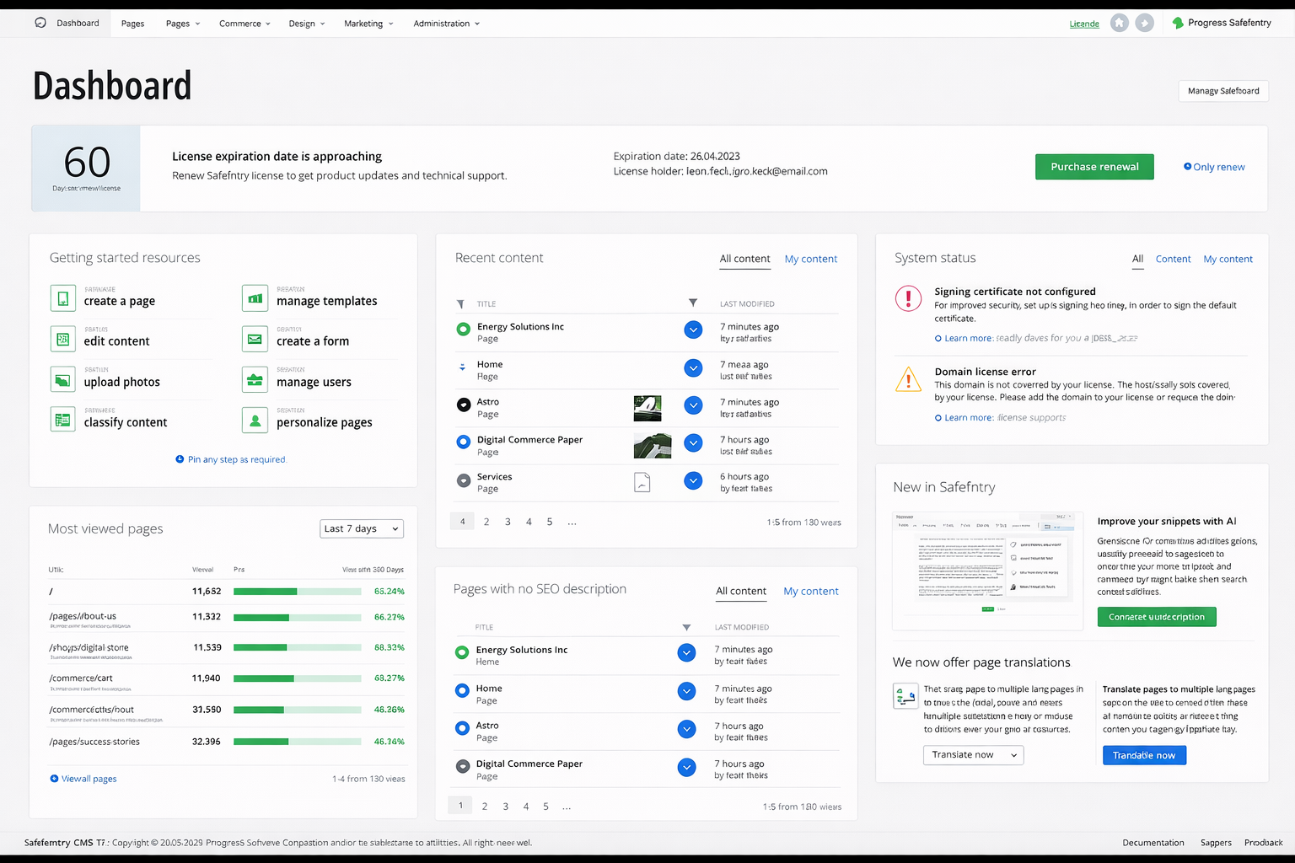Expand actions for Energy Solutions Inc page
The width and height of the screenshot is (1295, 863).
693,330
